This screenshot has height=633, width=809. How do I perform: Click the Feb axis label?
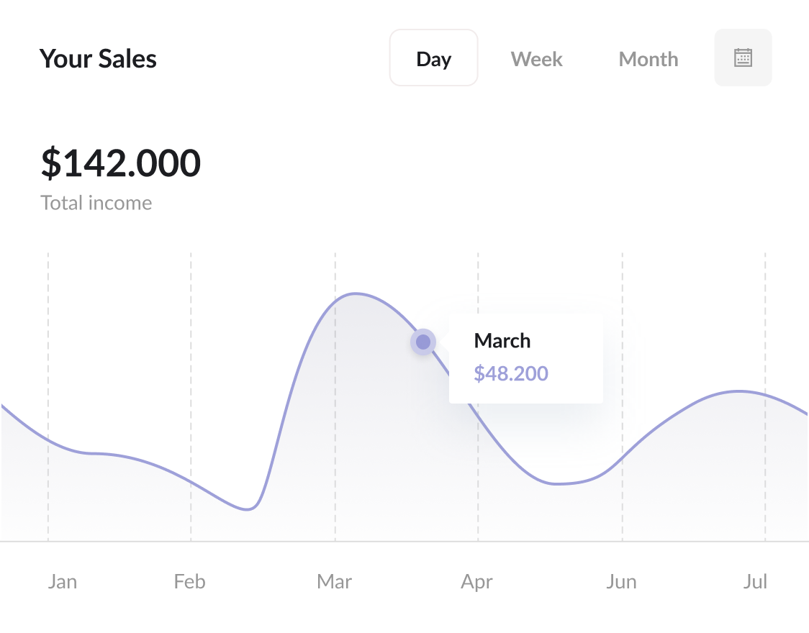pyautogui.click(x=189, y=581)
